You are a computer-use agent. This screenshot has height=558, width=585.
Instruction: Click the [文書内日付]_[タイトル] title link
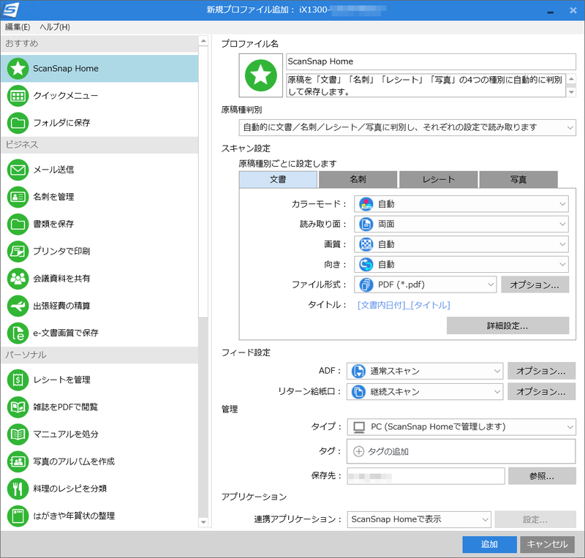(x=404, y=305)
